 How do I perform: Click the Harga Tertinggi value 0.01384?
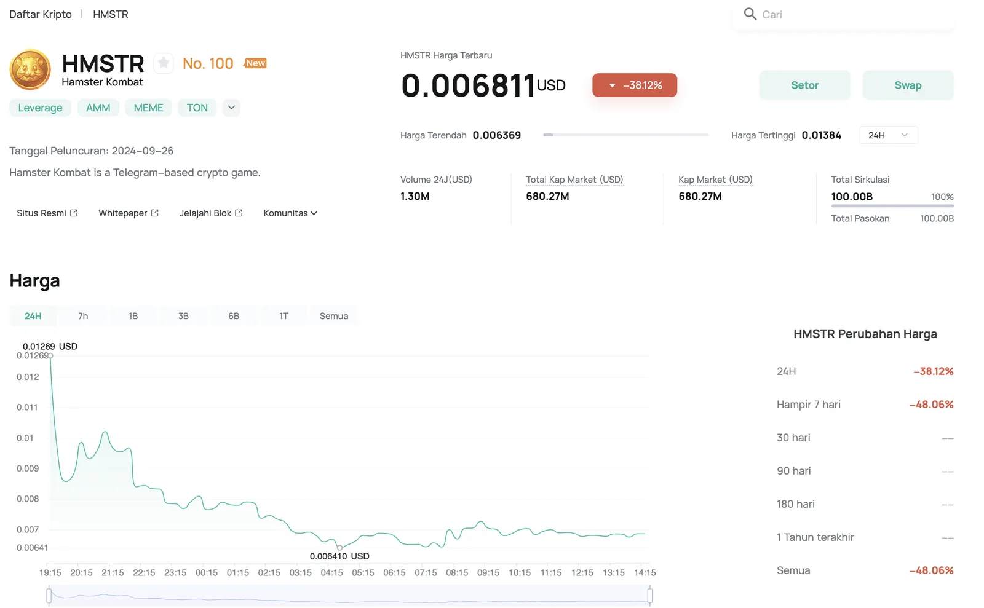point(822,135)
